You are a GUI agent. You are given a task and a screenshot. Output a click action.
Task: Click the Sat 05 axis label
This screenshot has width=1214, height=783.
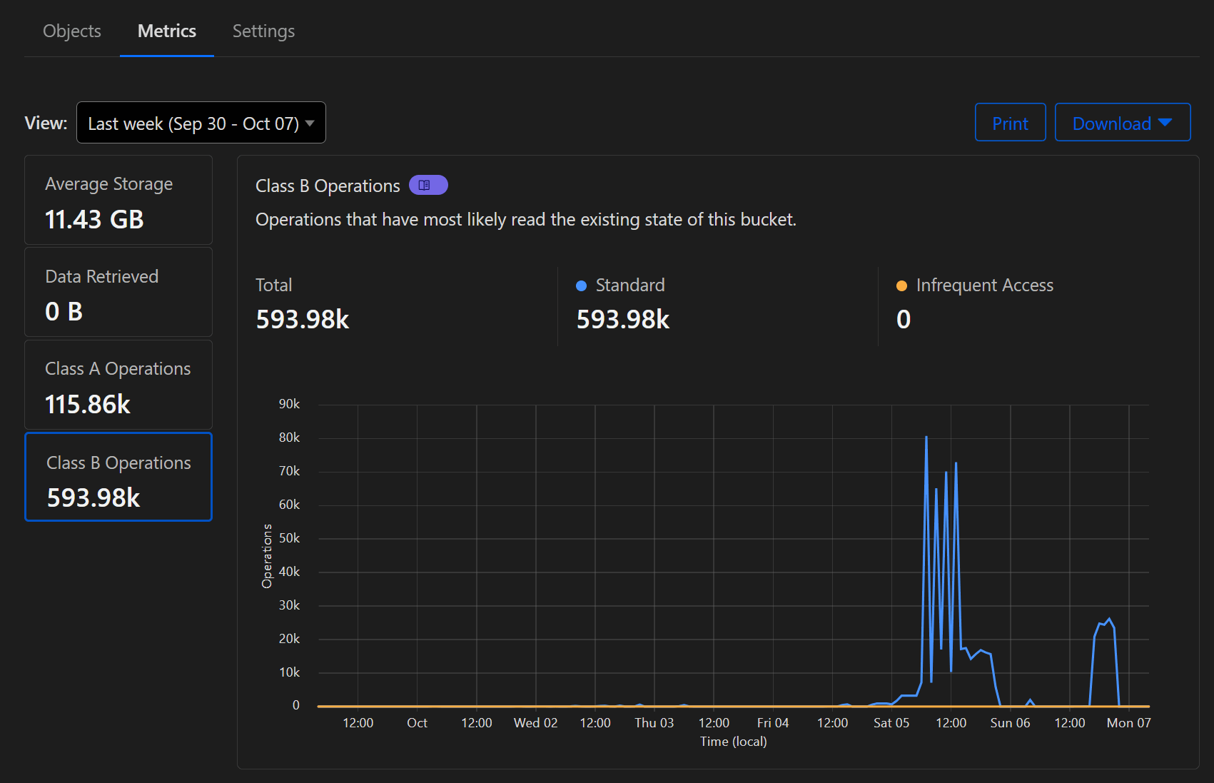tap(891, 723)
